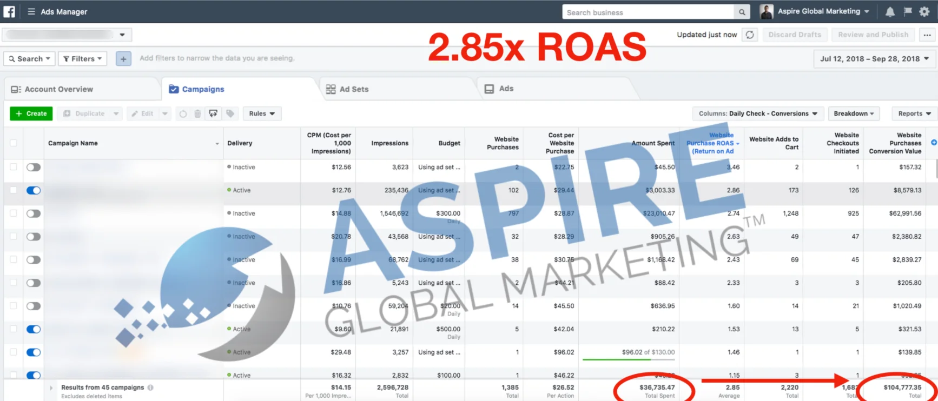
Task: Open the blurred ad account selector dropdown
Action: pyautogui.click(x=67, y=35)
